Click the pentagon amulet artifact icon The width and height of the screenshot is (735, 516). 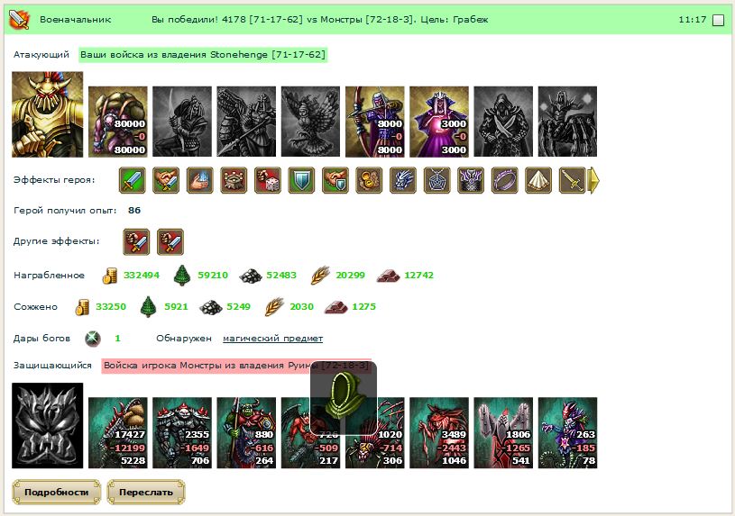click(436, 180)
